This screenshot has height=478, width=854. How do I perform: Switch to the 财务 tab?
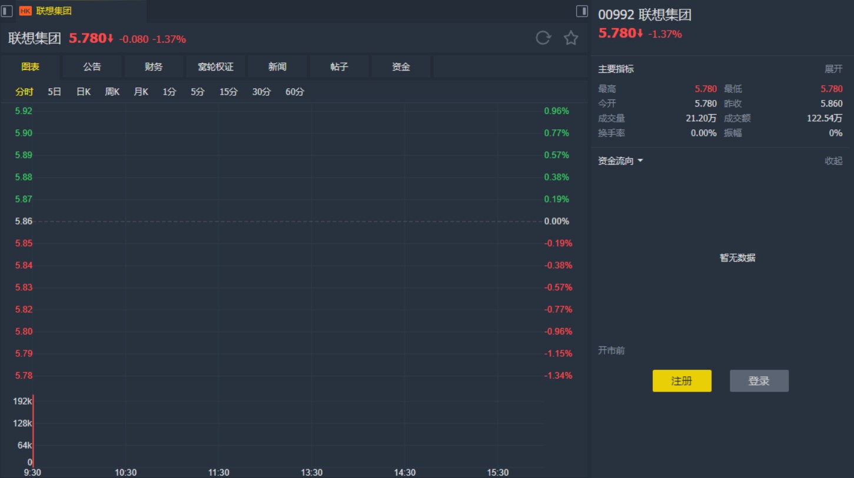tap(153, 66)
